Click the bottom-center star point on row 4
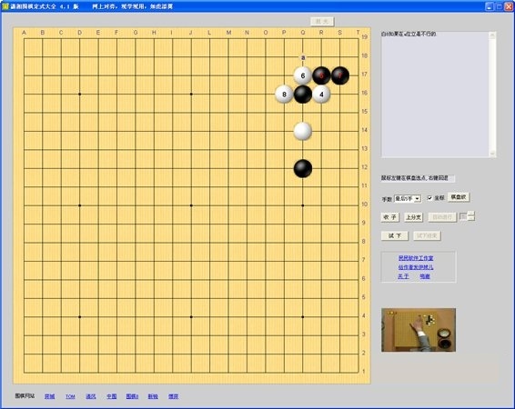This screenshot has height=409, width=515. [x=191, y=317]
